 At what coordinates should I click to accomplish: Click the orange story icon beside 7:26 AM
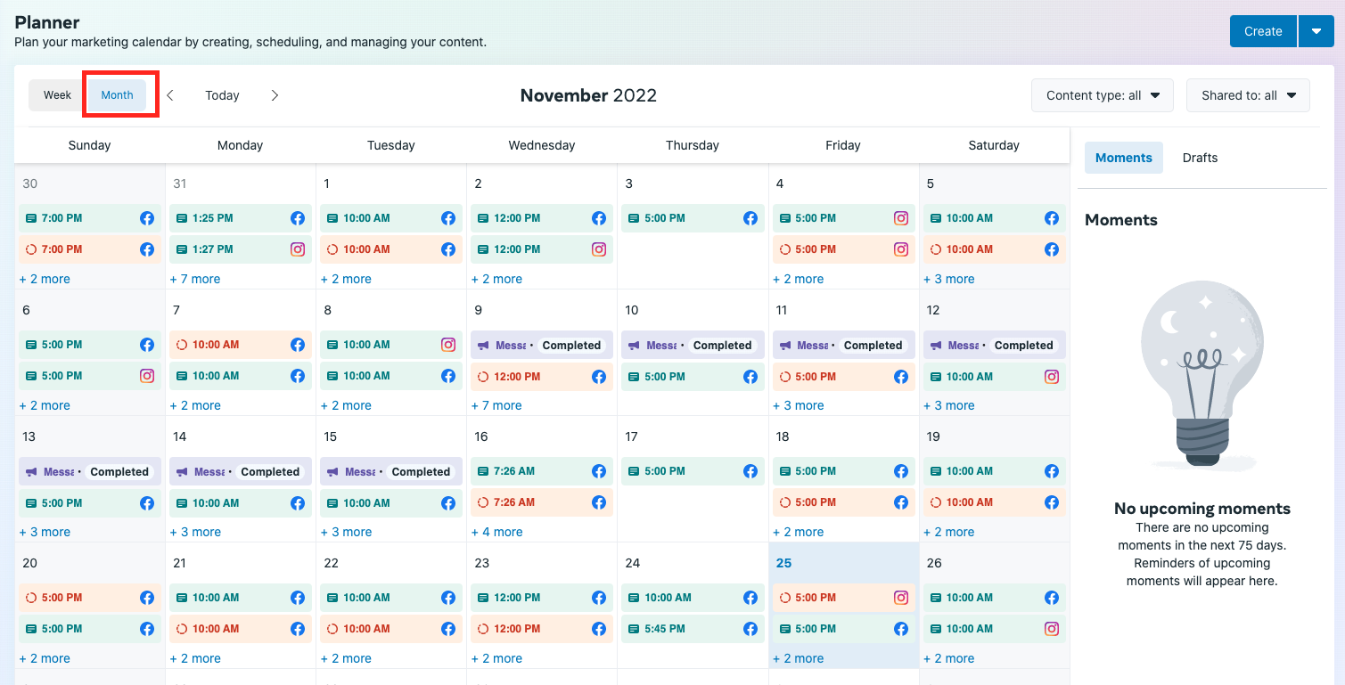(x=483, y=502)
